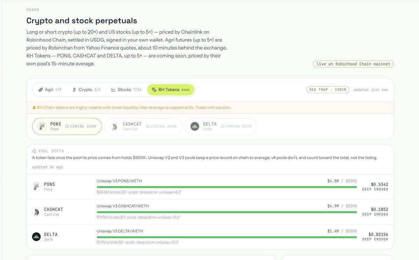Click the Uniswap V3 DELTA/WETH label
The image size is (419, 260).
(120, 231)
